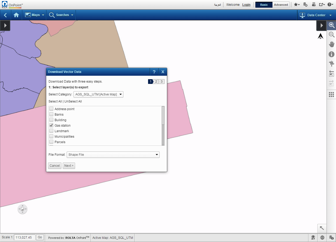Click the print icon in header

(313, 4)
